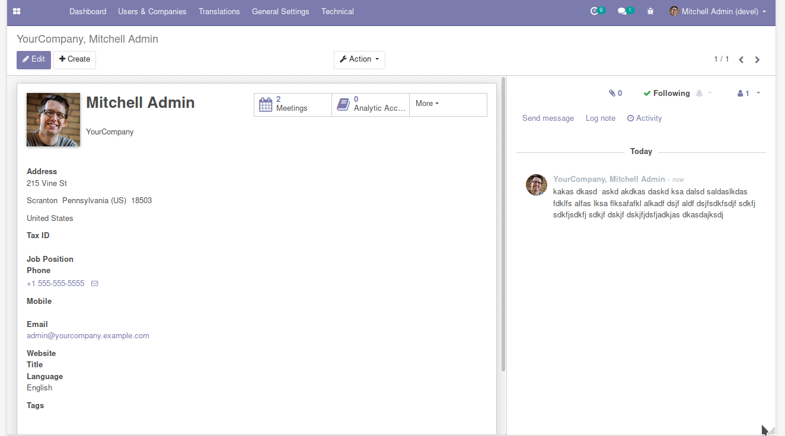
Task: Click the SMS envelope icon beside phone
Action: (x=94, y=284)
